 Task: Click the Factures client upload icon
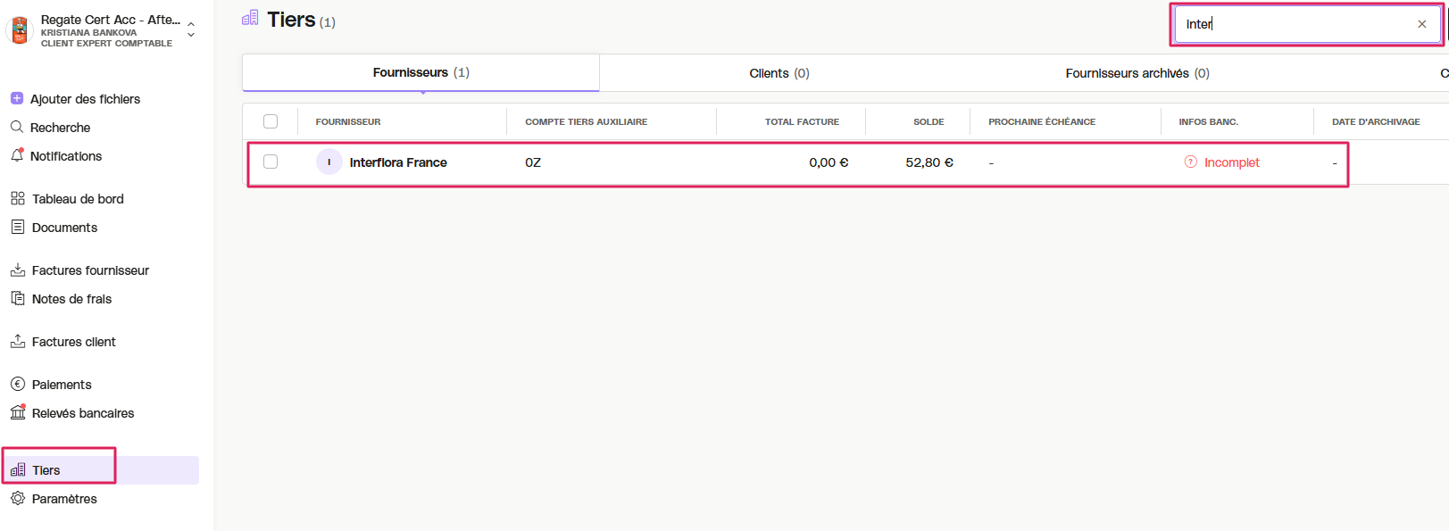click(x=18, y=341)
